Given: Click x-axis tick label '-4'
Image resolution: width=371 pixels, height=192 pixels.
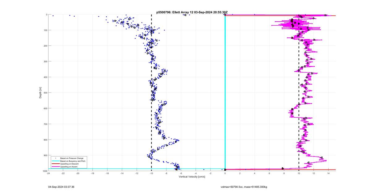Looking at the screenshot, I should tap(196, 173).
